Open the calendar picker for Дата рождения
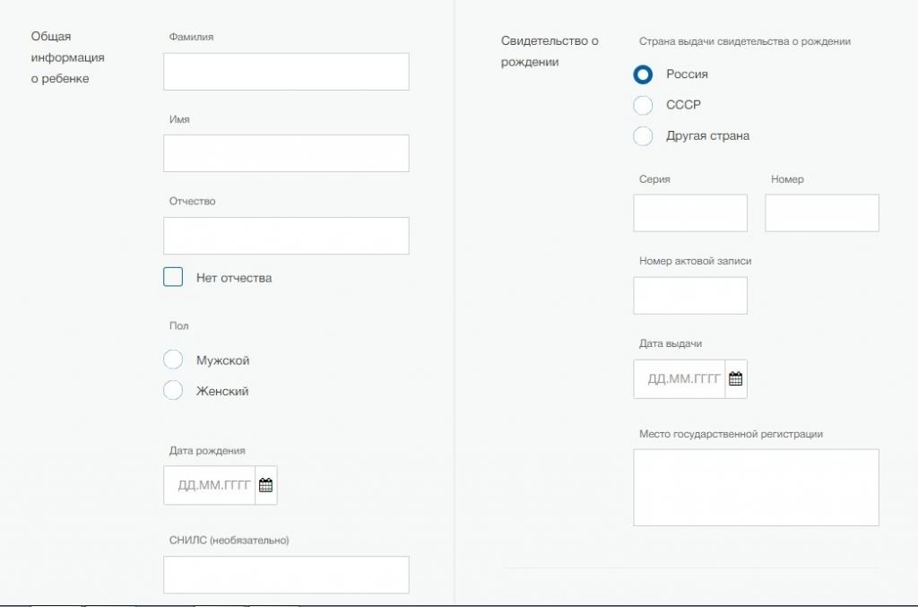The height and width of the screenshot is (607, 918). coord(264,485)
